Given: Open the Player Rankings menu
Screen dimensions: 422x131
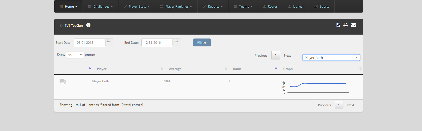Looking at the screenshot, I should tap(176, 7).
